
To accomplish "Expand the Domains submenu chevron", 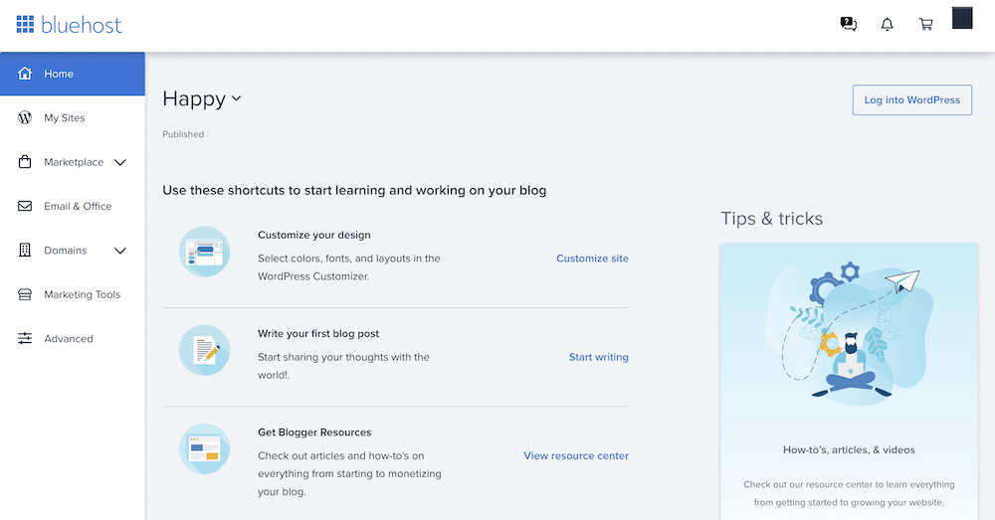I will coord(120,251).
